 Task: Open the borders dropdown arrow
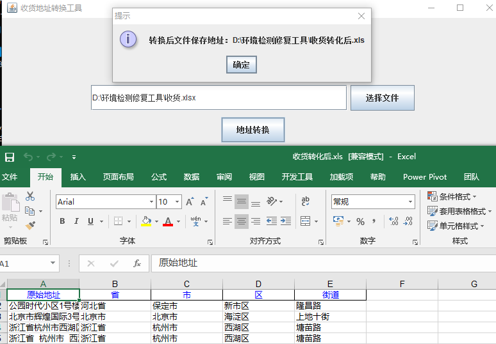pyautogui.click(x=129, y=221)
